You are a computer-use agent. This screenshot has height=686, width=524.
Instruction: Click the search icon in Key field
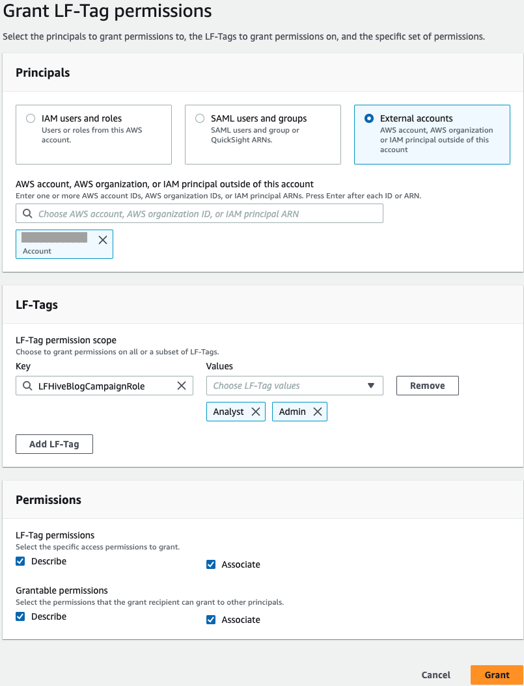point(27,386)
